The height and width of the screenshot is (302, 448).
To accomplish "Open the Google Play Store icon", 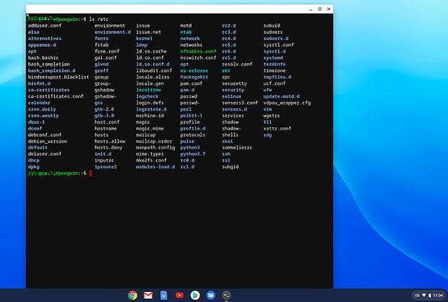I will click(x=195, y=295).
